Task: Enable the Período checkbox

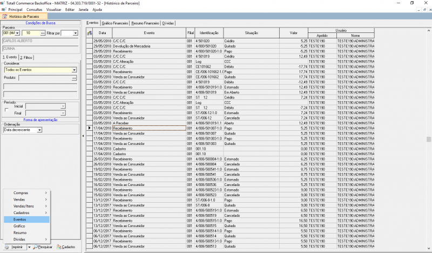Action: (6, 110)
